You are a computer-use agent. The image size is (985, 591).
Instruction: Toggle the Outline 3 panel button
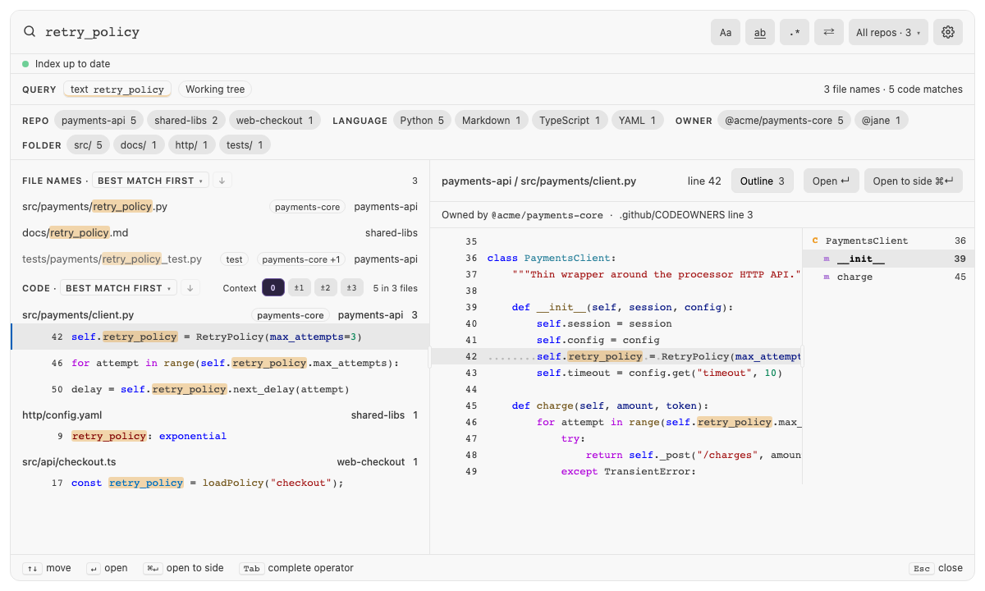click(763, 181)
